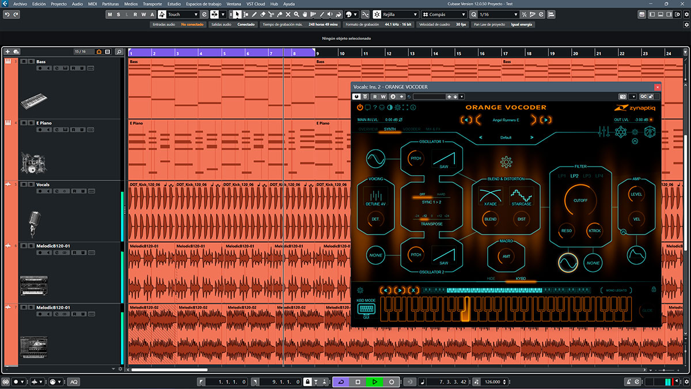Click the Bass track instrument keyboard thumbnail
The width and height of the screenshot is (691, 389).
pyautogui.click(x=33, y=101)
